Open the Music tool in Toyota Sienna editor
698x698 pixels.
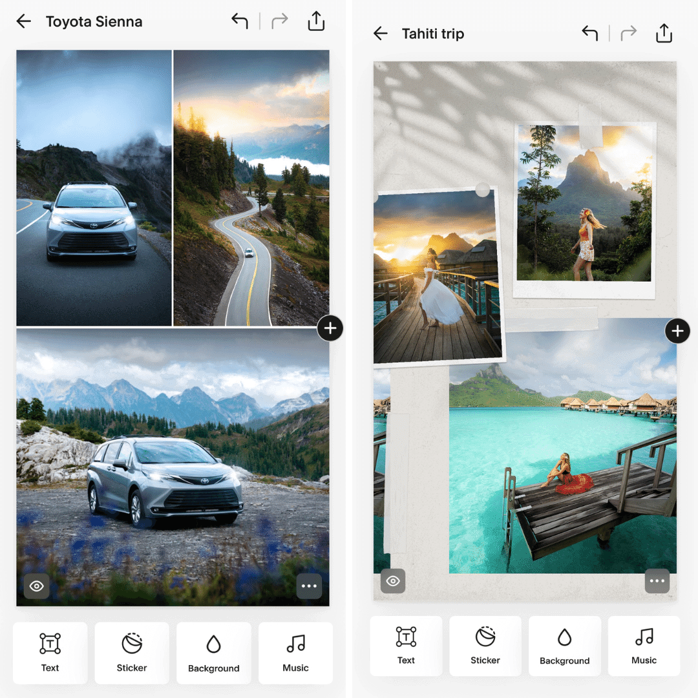point(295,653)
